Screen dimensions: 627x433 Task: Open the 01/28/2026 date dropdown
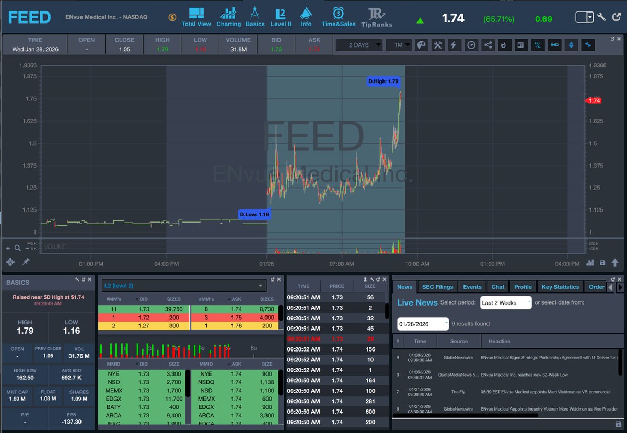tap(423, 324)
